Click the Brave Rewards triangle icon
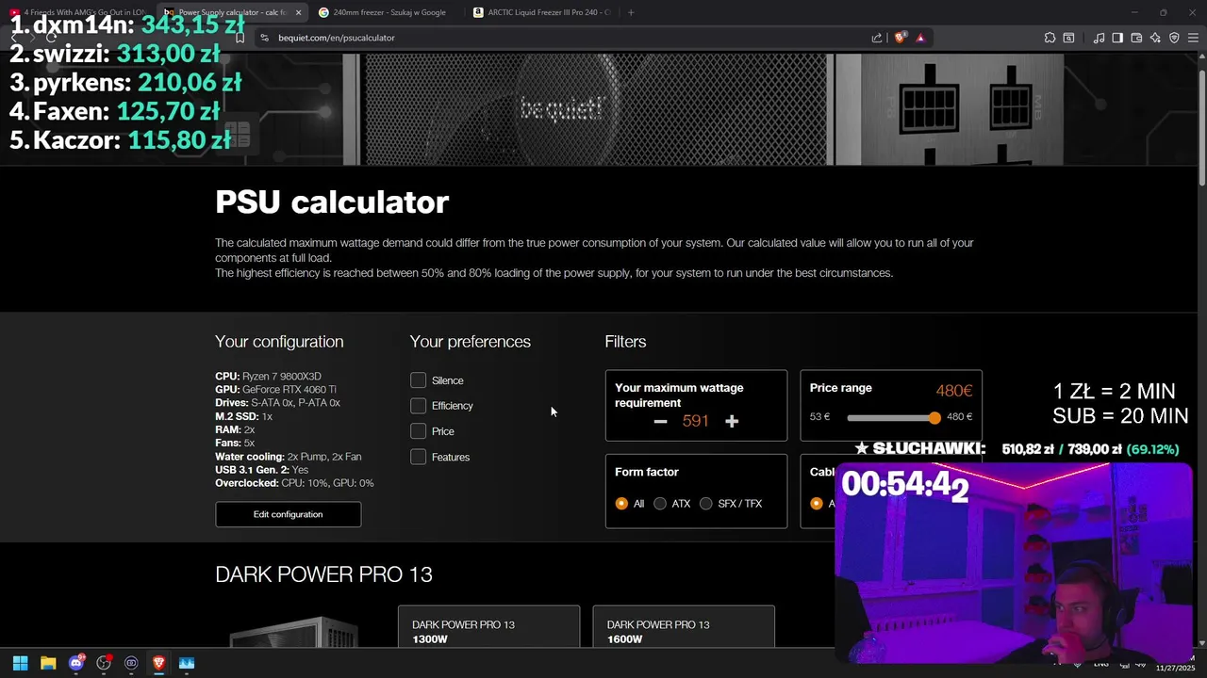Image resolution: width=1207 pixels, height=678 pixels. click(x=920, y=38)
